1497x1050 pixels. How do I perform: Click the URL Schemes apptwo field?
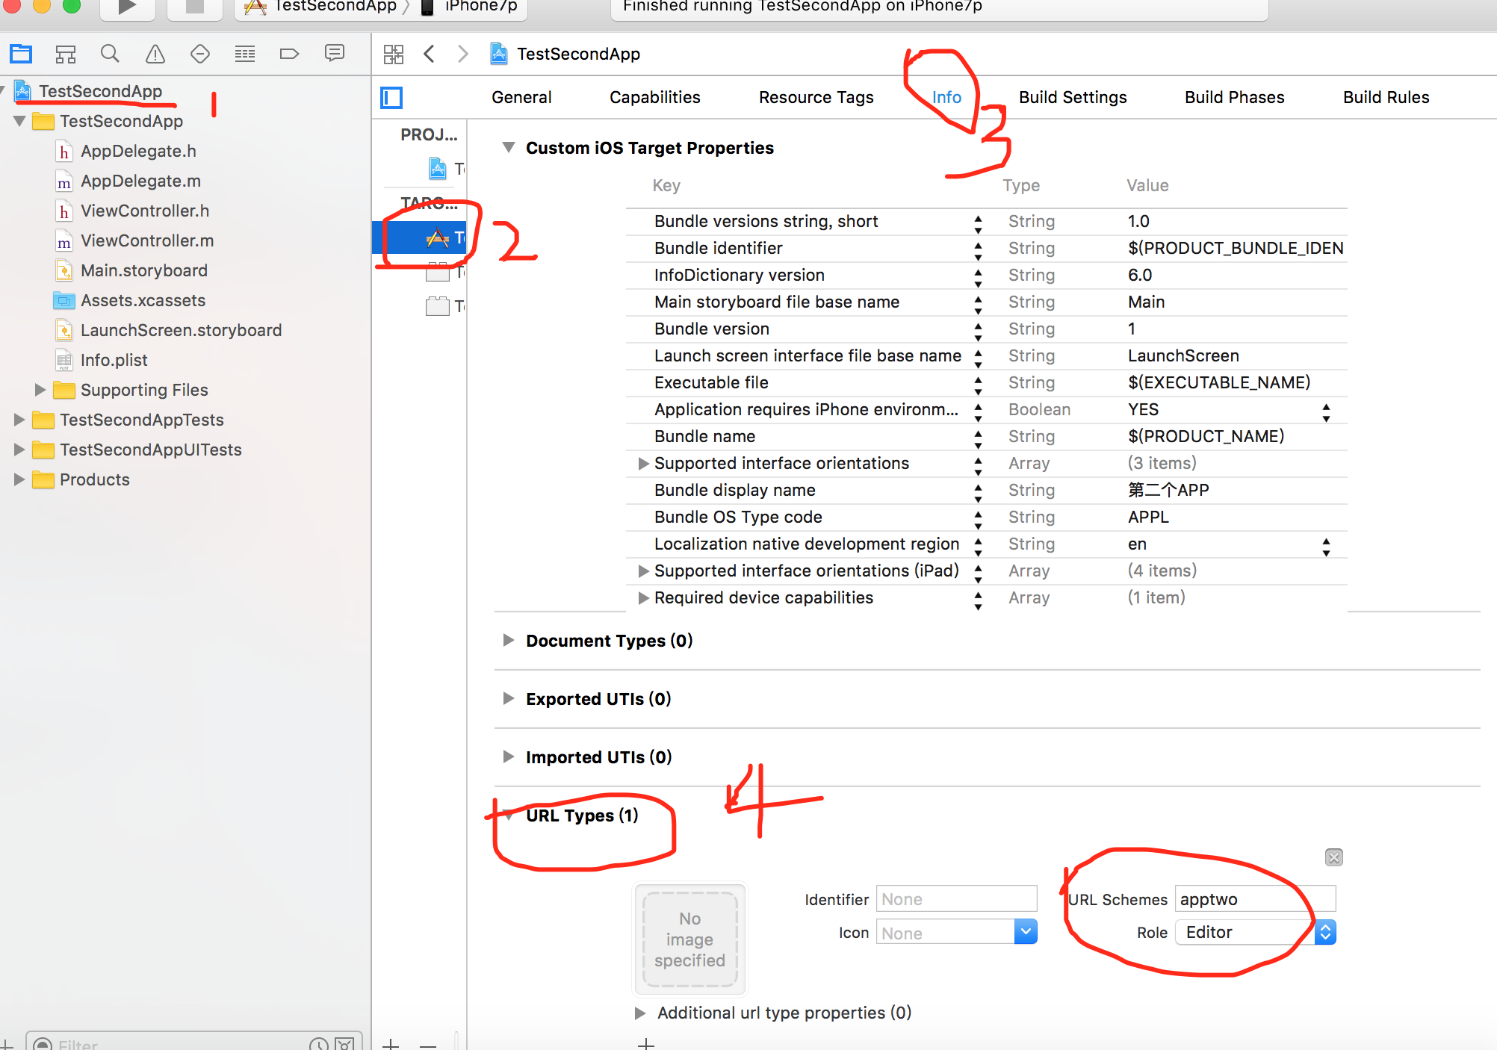tap(1256, 899)
